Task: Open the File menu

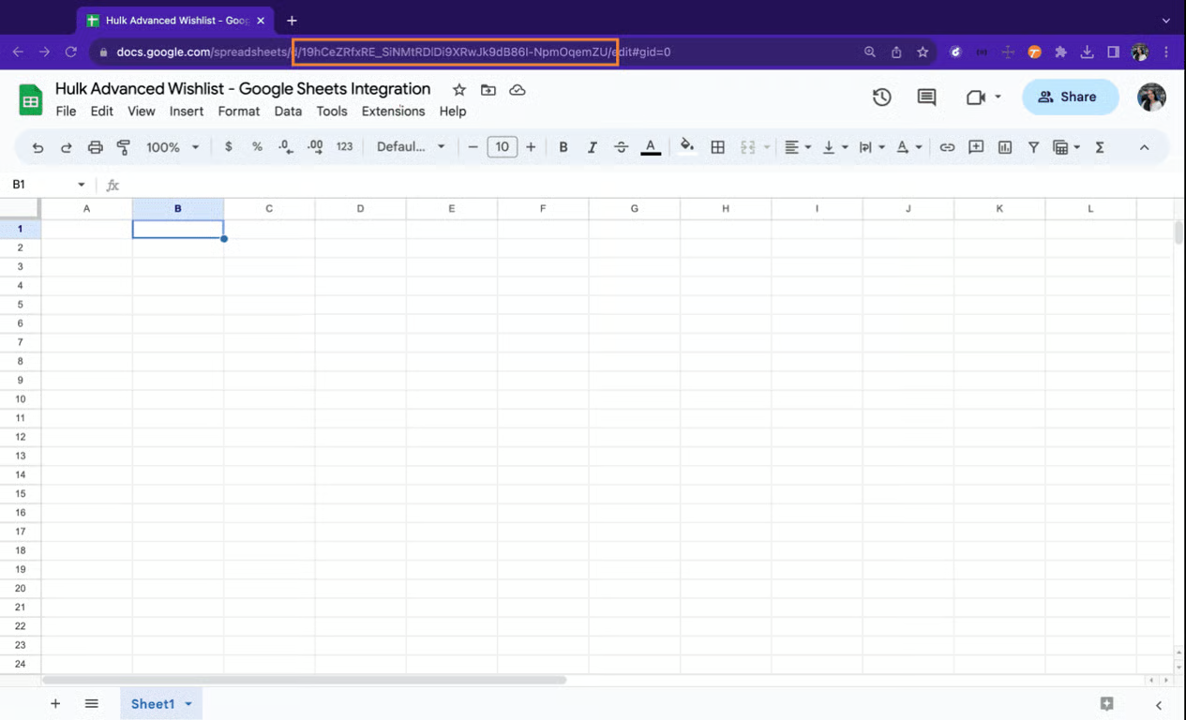Action: 66,111
